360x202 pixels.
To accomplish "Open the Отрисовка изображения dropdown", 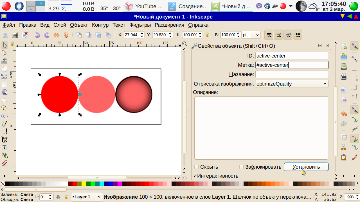I will [292, 84].
